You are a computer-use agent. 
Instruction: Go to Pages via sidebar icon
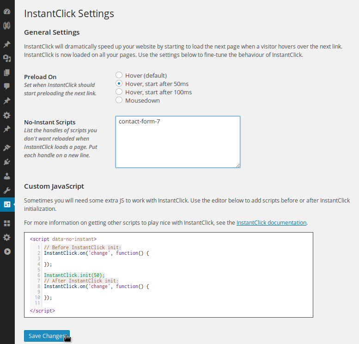pos(7,73)
